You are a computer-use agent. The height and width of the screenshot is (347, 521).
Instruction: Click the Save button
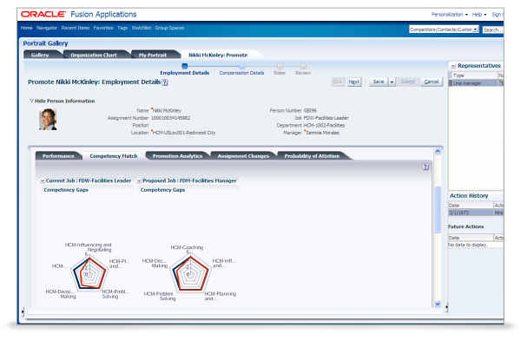[x=378, y=82]
